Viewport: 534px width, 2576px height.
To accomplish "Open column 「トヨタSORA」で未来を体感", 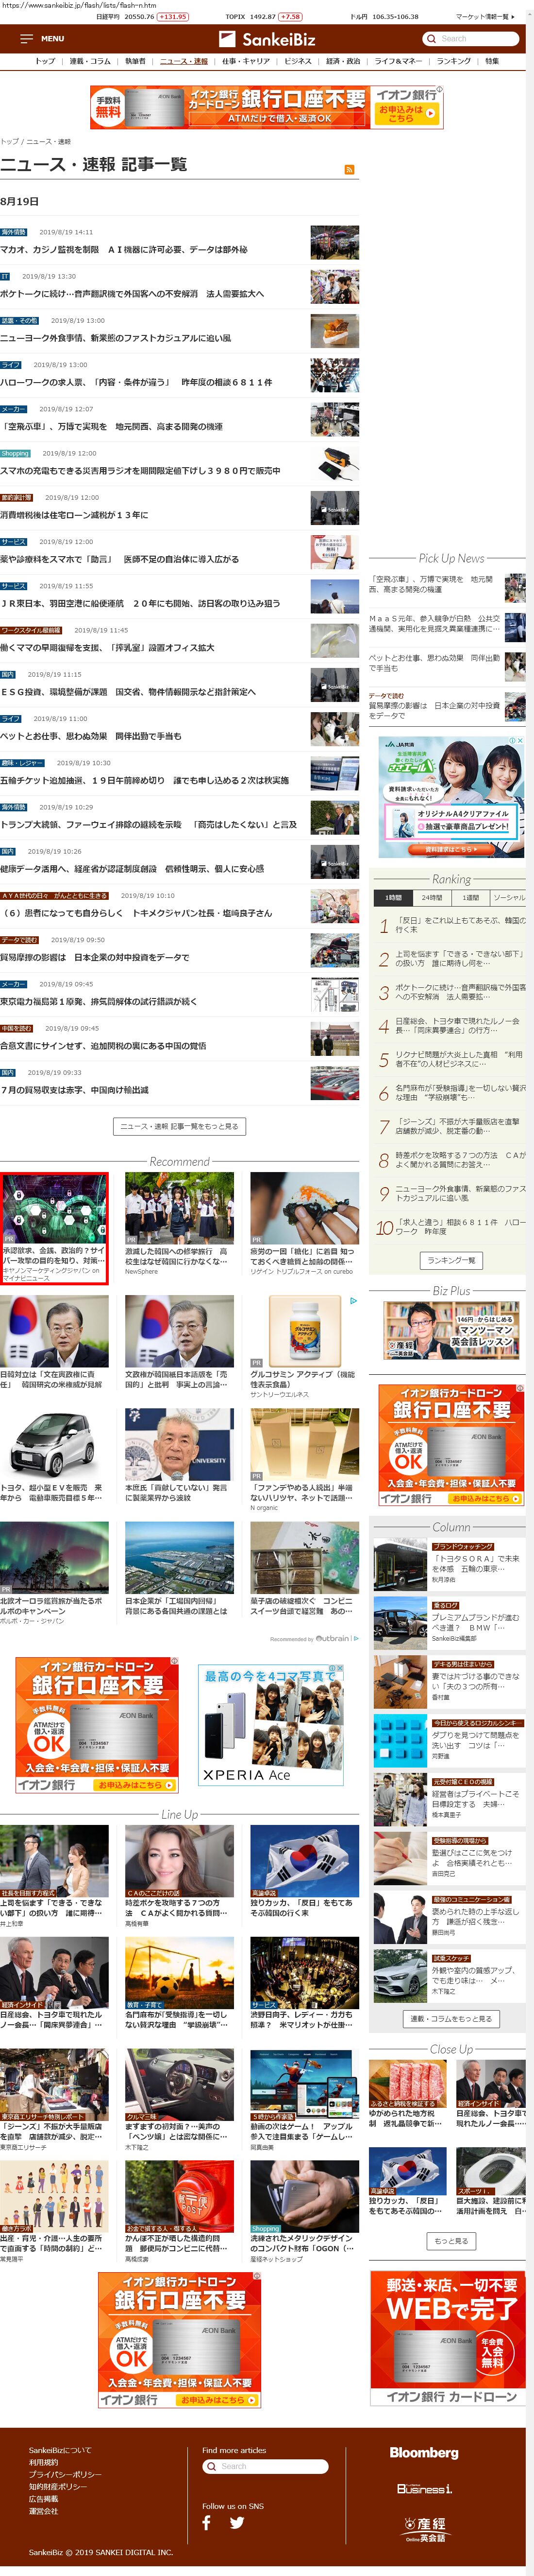I will [x=476, y=1564].
